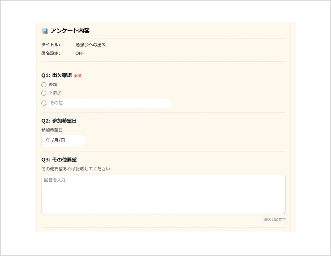Click the chart icon beside アンケート内容
The width and height of the screenshot is (331, 256).
[x=45, y=31]
